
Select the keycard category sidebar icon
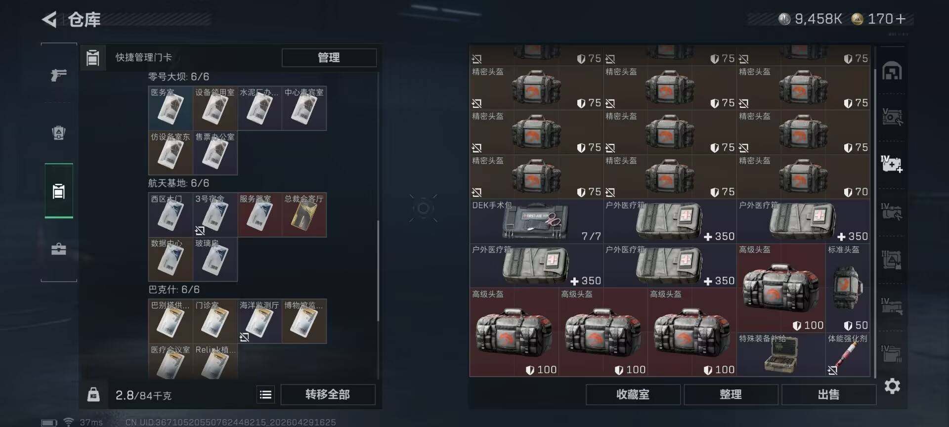coord(59,191)
